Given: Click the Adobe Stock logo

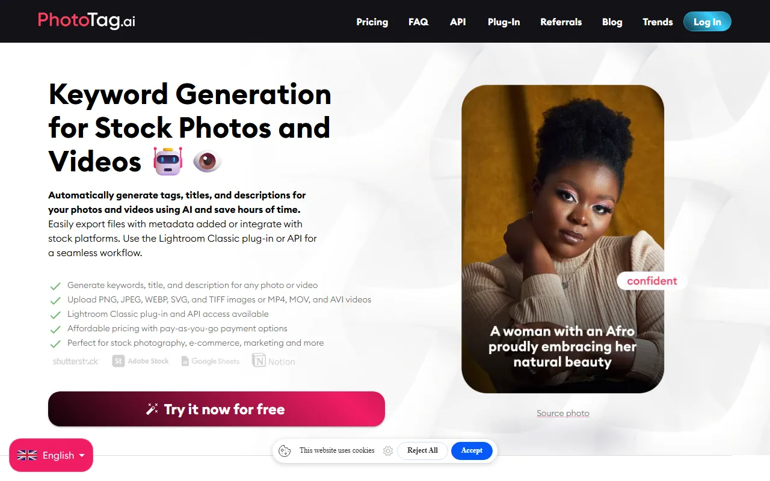Looking at the screenshot, I should coord(141,361).
